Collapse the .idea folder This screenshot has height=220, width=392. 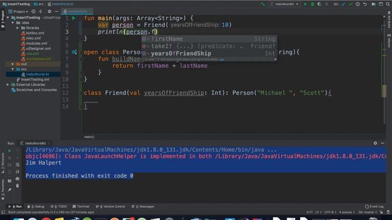[x=13, y=23]
